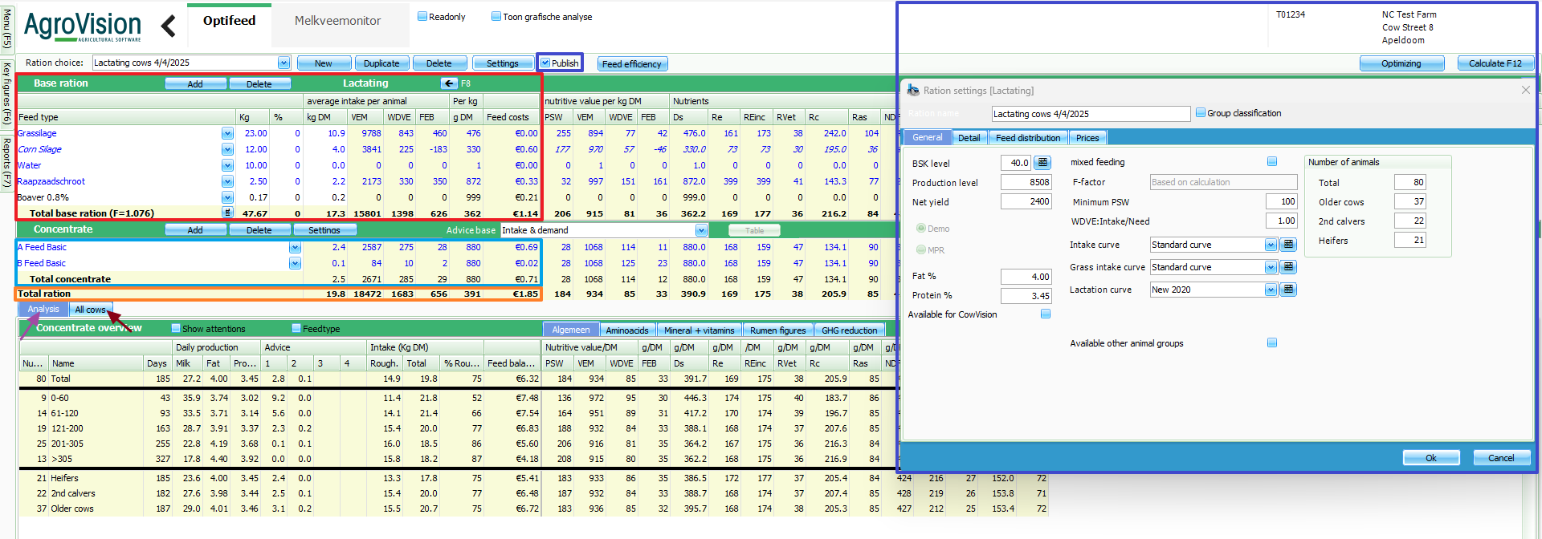The height and width of the screenshot is (539, 1542).
Task: Expand the Corn Silage feed dropdown
Action: coord(227,149)
